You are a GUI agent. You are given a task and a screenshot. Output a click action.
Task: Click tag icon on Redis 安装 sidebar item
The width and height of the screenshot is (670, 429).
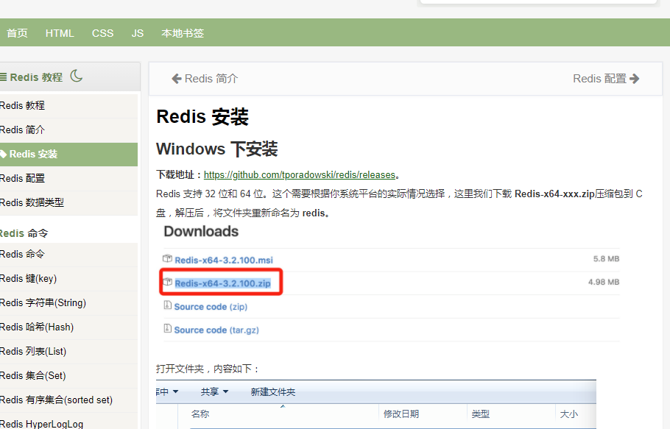[x=4, y=154]
